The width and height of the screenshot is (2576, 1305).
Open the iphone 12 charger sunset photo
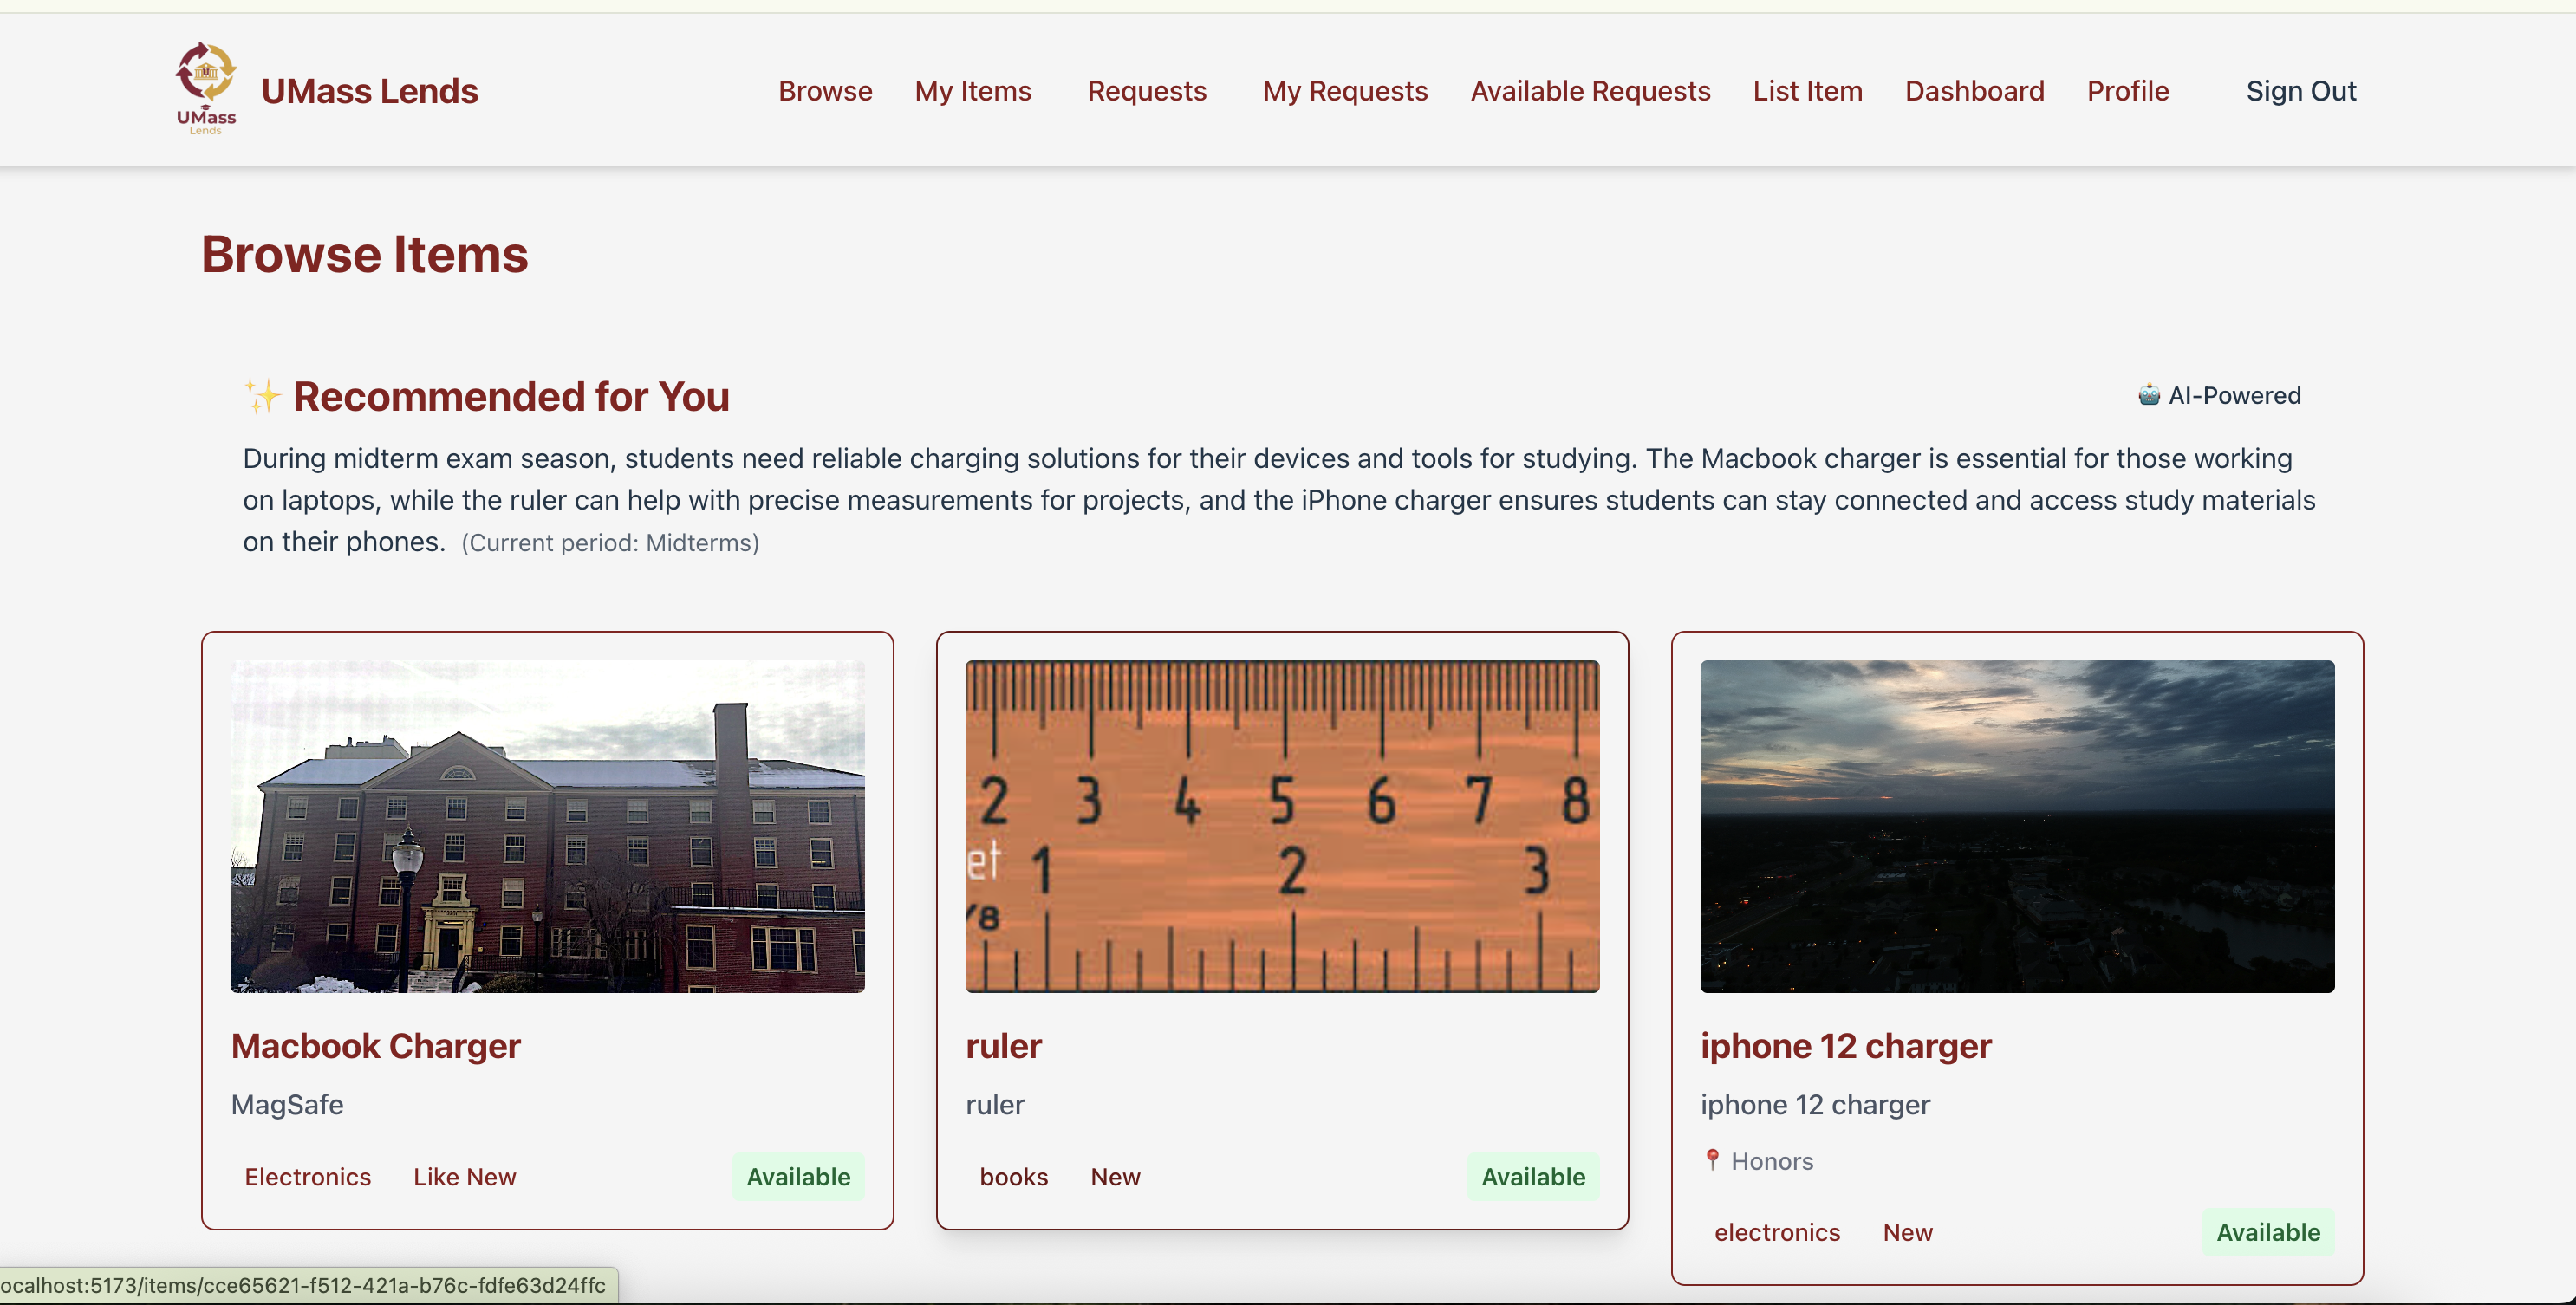pos(2017,826)
